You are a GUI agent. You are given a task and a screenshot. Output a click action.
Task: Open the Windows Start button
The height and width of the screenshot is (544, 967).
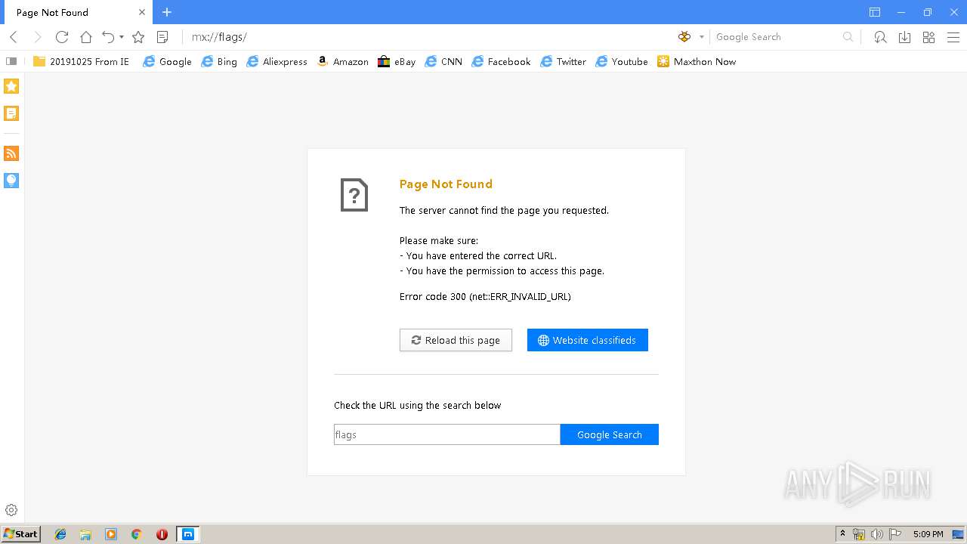(20, 534)
